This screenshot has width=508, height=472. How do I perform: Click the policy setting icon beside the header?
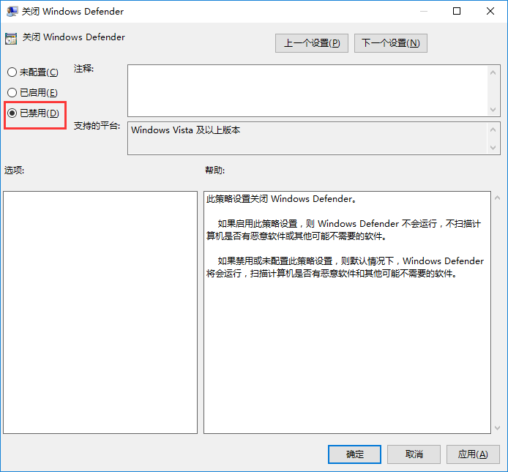pos(11,38)
